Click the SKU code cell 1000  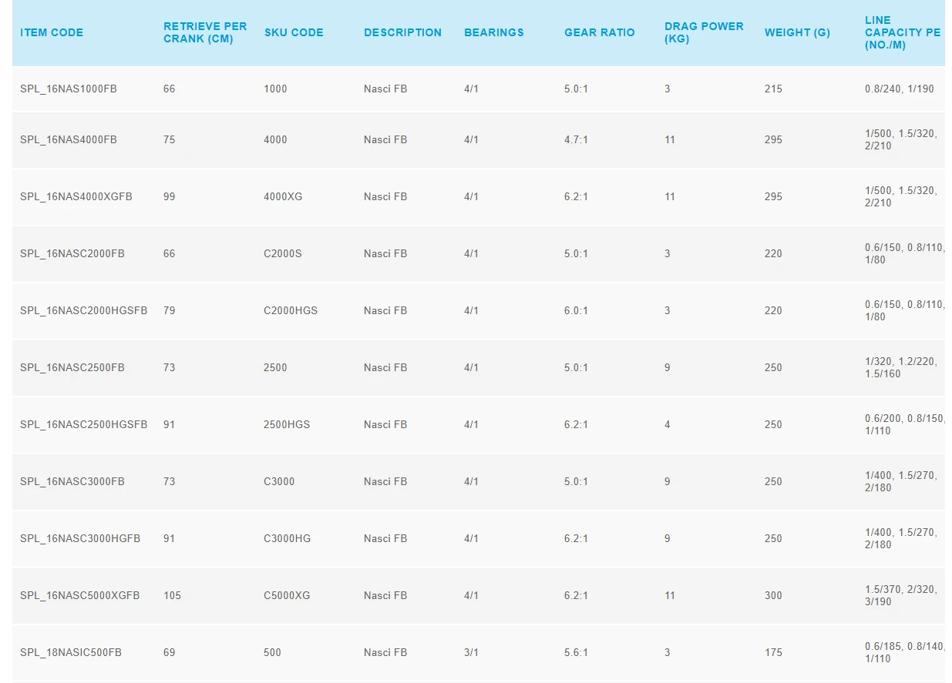275,89
